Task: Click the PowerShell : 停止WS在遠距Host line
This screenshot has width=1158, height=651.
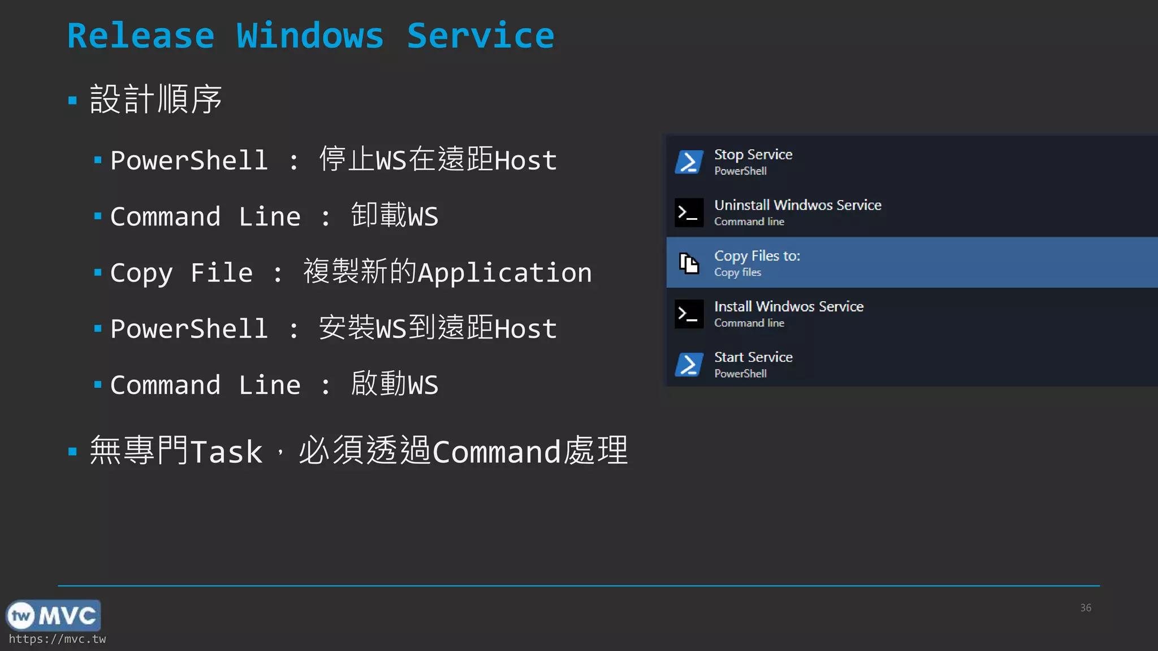Action: (334, 159)
